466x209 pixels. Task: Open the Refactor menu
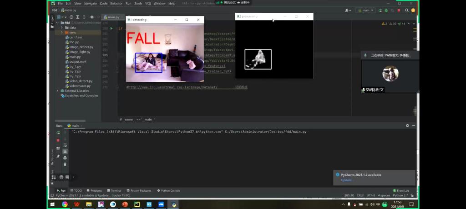point(116,3)
